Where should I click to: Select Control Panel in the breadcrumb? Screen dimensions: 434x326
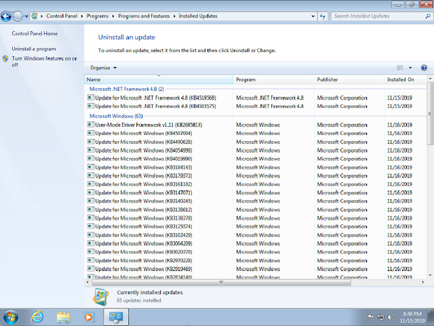click(x=62, y=16)
